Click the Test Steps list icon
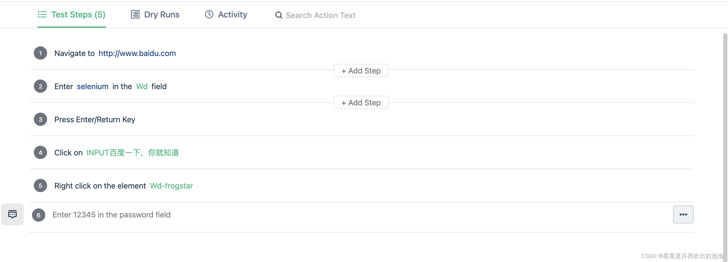Screen dimensions: 728x262 pos(42,14)
